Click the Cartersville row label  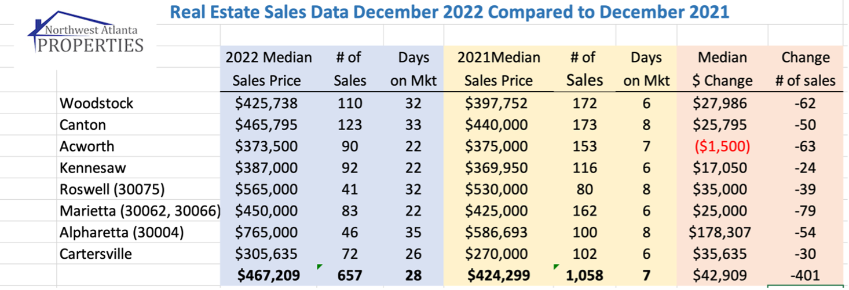pos(96,254)
